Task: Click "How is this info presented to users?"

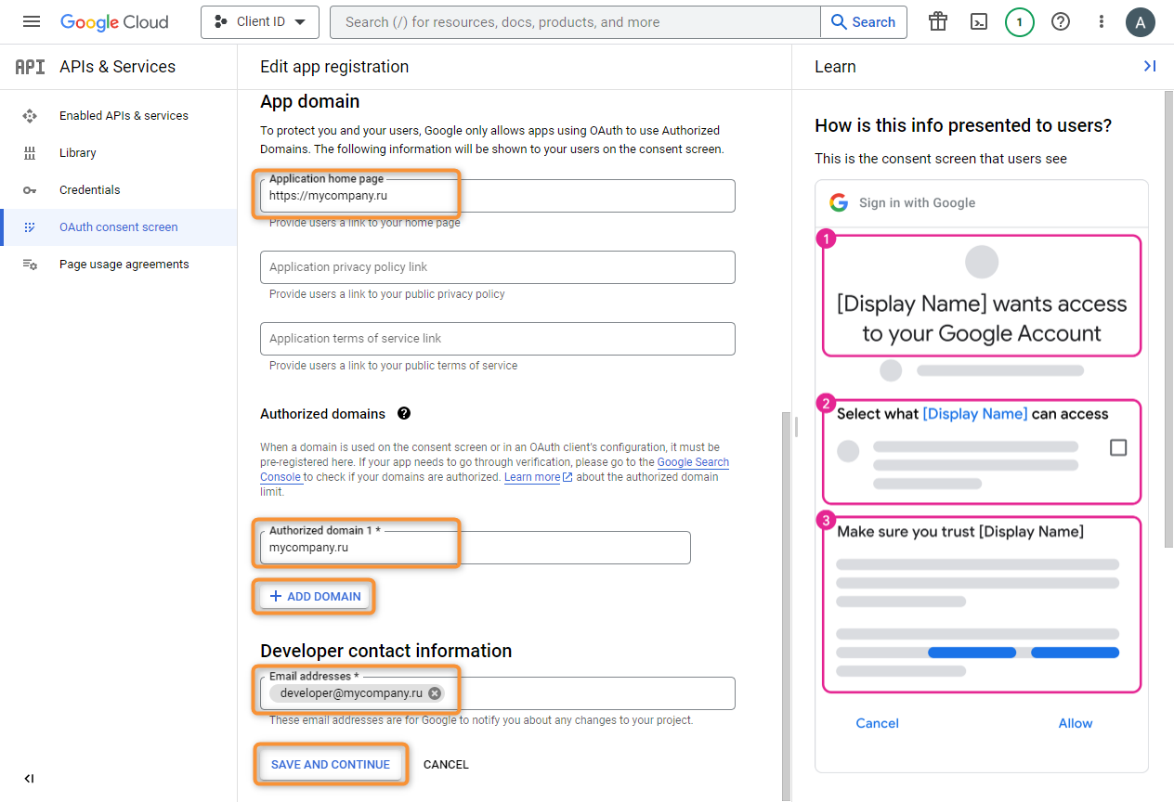Action: (x=963, y=125)
